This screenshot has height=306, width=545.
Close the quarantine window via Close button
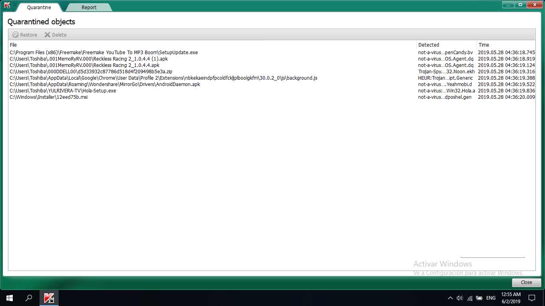[527, 282]
